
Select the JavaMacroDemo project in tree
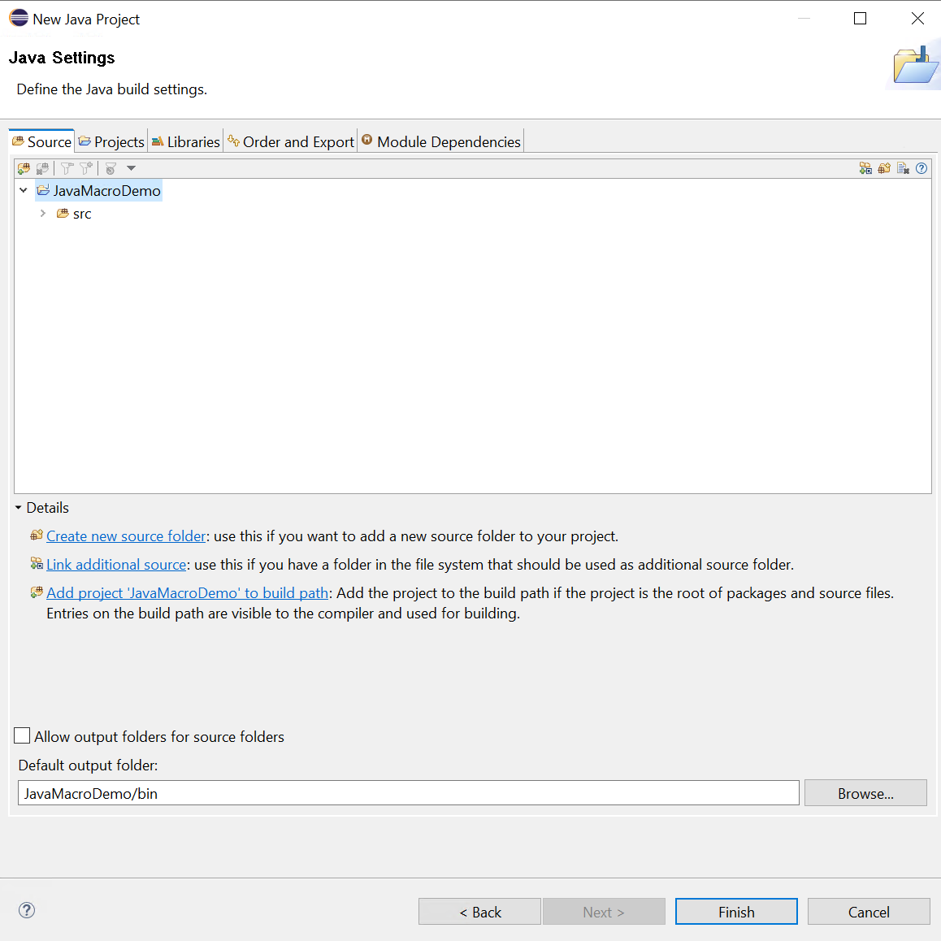(x=99, y=190)
